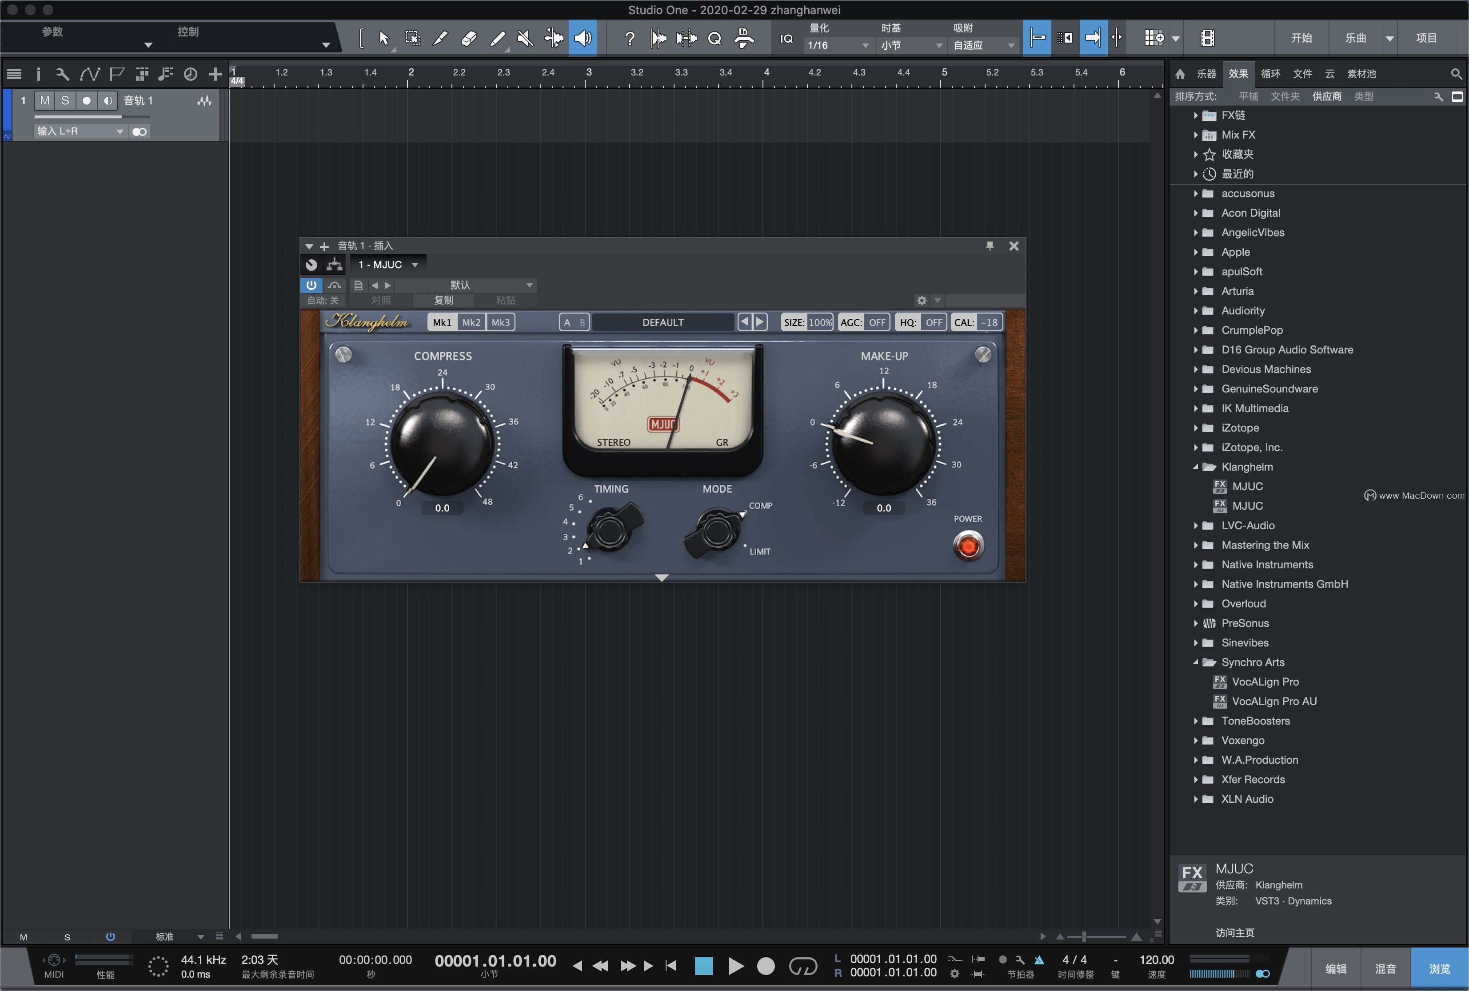The image size is (1469, 991).
Task: Open the inspector 'i' icon
Action: 38,75
